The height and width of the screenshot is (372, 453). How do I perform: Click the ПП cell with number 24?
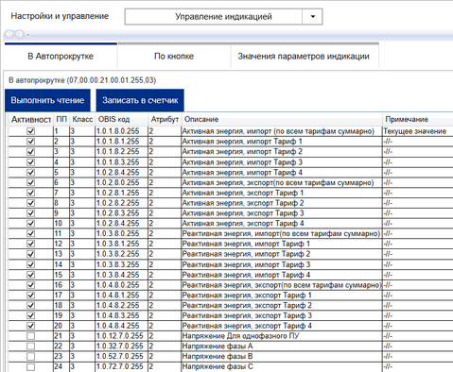pyautogui.click(x=61, y=366)
